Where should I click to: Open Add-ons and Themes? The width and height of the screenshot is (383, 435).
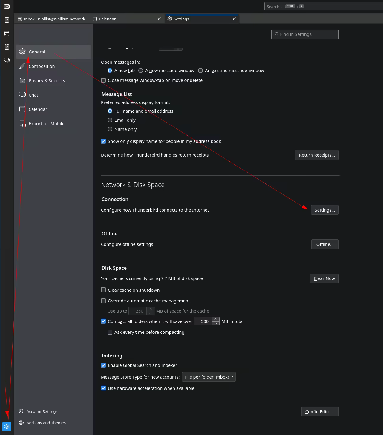coord(46,423)
